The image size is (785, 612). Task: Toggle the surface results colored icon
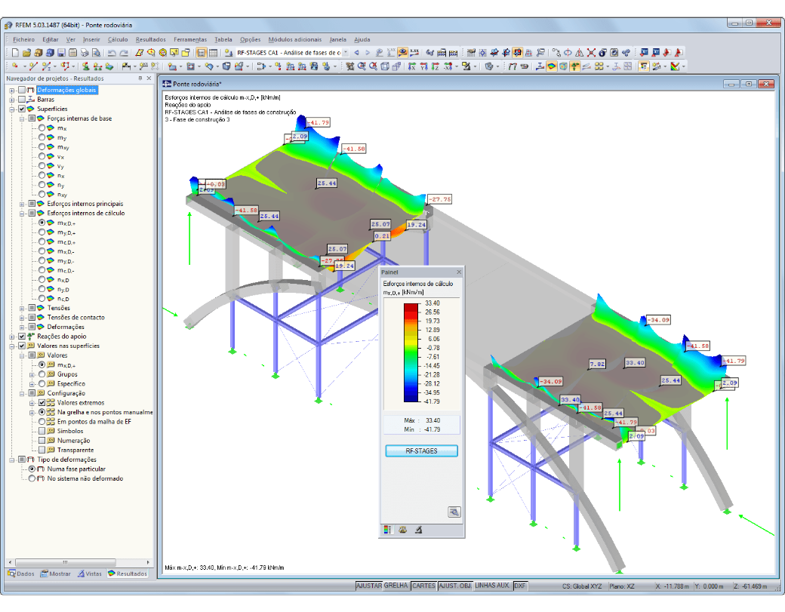coord(551,66)
